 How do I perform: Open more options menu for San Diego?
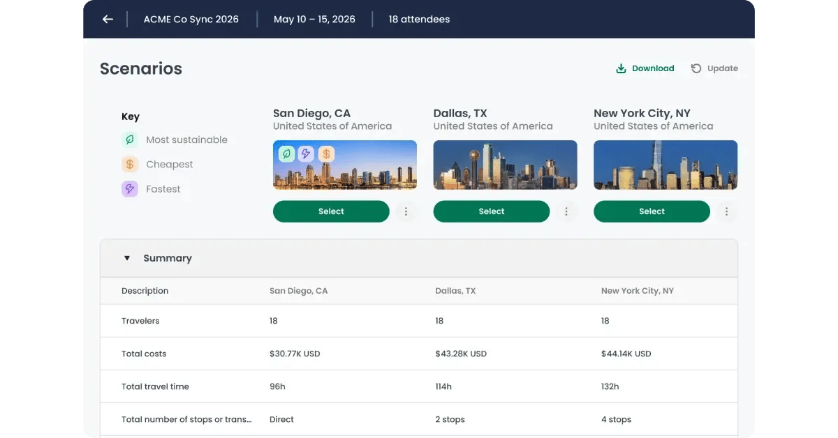406,211
